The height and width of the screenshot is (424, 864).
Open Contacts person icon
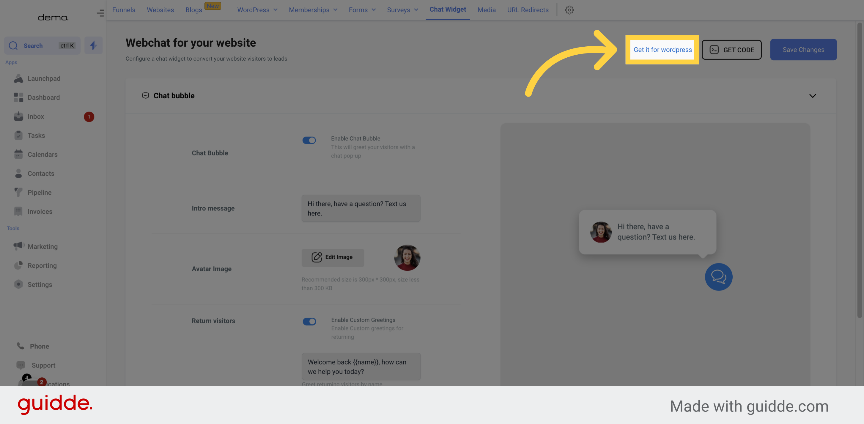click(18, 174)
